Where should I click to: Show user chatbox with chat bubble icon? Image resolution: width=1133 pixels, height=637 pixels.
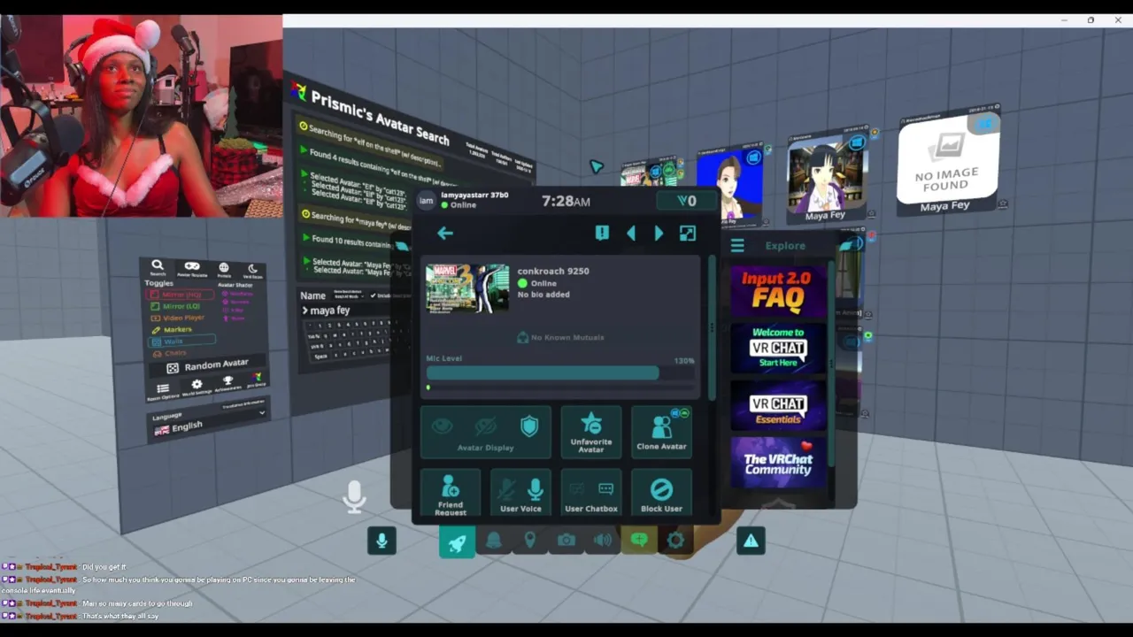(x=606, y=488)
